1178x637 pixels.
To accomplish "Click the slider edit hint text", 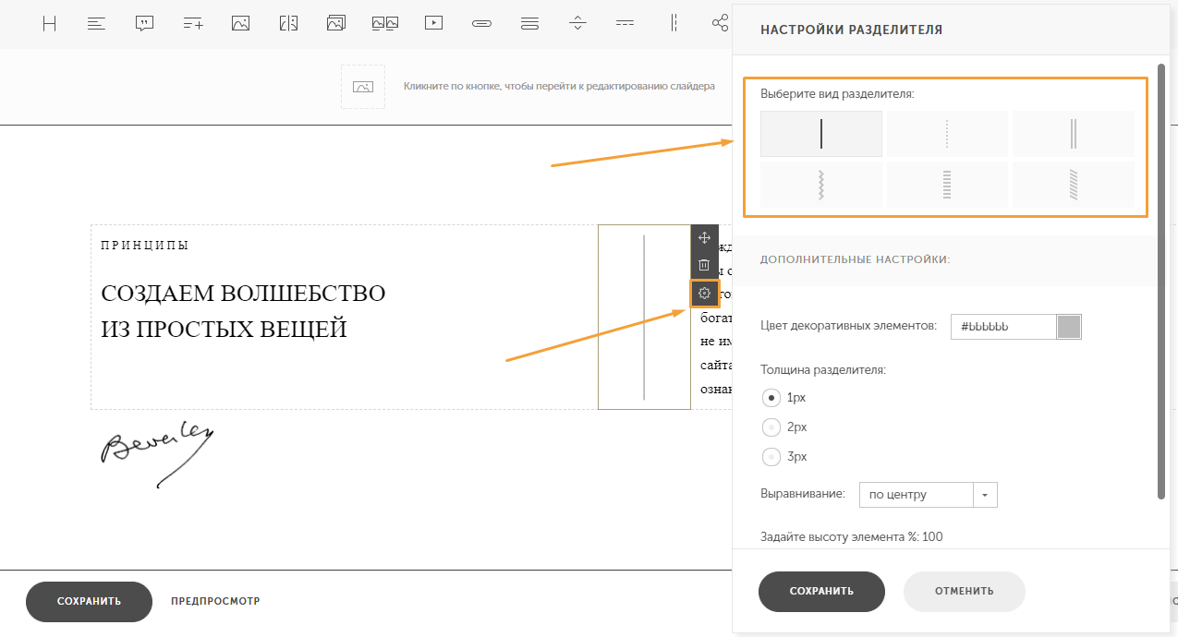I will tap(559, 87).
